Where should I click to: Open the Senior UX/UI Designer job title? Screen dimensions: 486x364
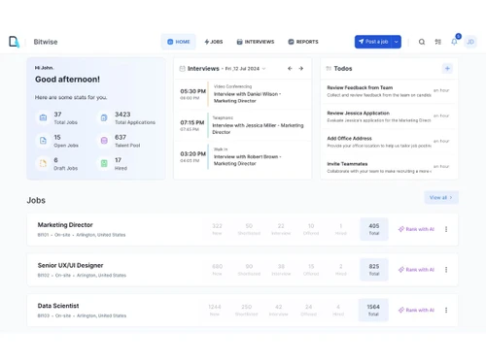point(70,265)
